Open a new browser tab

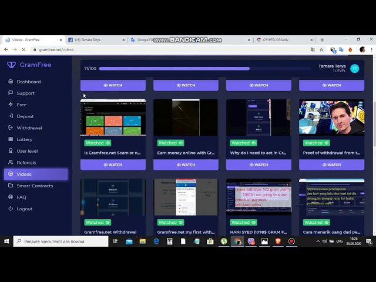pos(322,40)
